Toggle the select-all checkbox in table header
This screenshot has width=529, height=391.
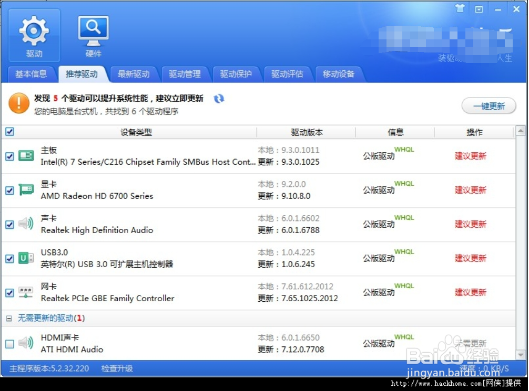(10, 131)
